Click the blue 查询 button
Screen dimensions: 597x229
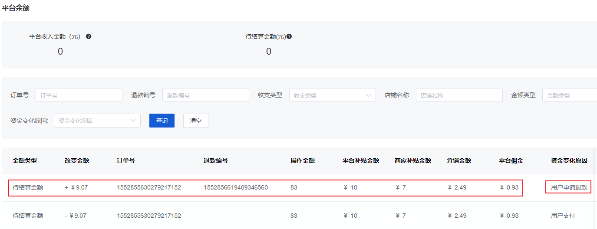pos(162,121)
